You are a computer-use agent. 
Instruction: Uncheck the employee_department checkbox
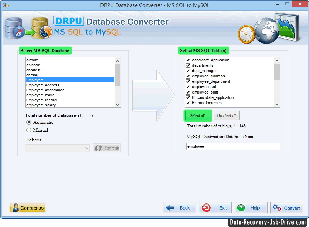(188, 81)
